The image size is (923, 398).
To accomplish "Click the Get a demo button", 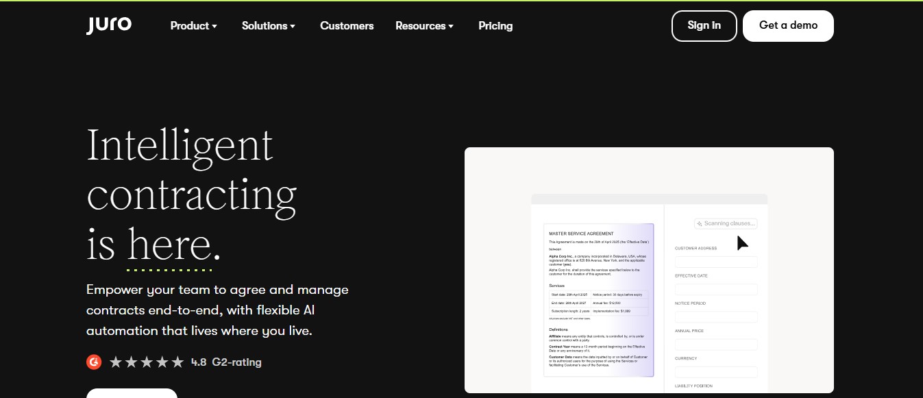I will click(x=788, y=26).
